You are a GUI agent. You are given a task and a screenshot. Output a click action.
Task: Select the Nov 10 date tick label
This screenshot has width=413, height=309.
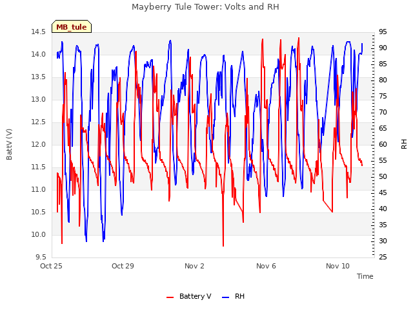(x=337, y=266)
